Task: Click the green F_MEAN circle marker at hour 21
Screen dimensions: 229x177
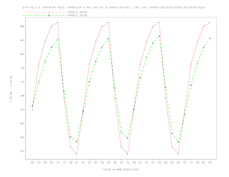Action: click(77, 142)
